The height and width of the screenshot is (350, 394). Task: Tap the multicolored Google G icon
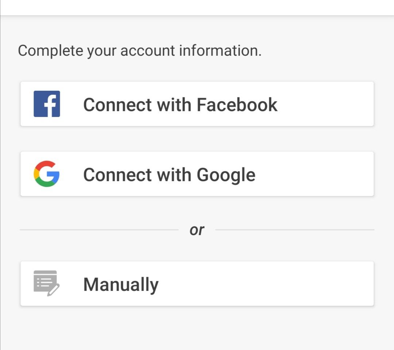point(47,174)
